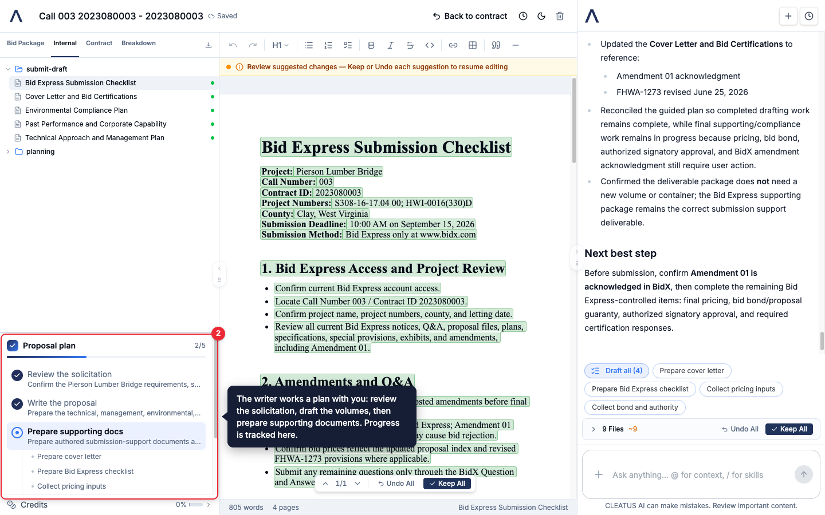Insert a bulleted list
Image resolution: width=825 pixels, height=515 pixels.
tap(309, 45)
